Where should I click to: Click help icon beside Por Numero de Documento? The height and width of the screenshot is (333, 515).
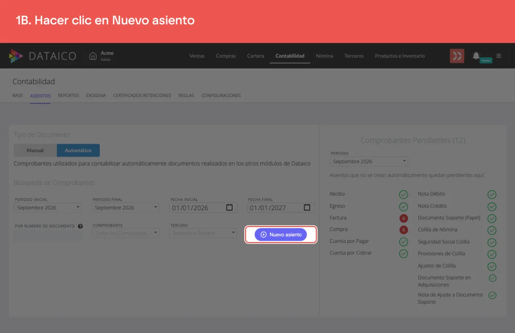[x=80, y=226]
